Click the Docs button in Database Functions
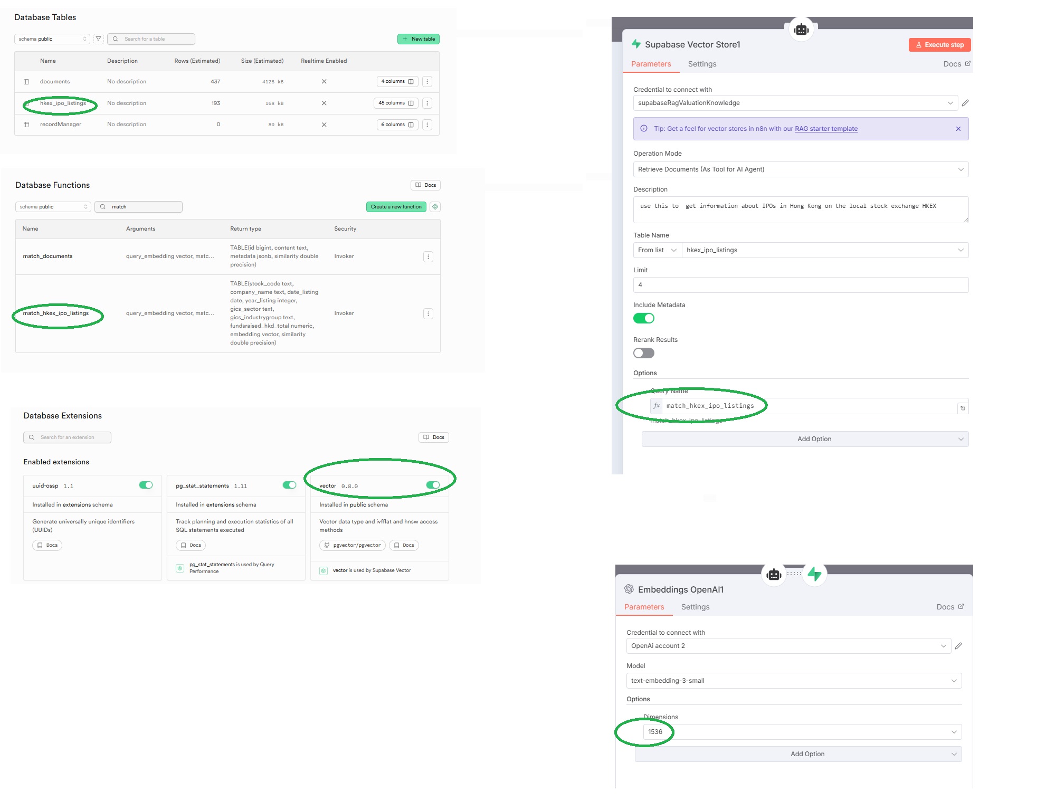The image size is (1046, 801). click(x=425, y=185)
